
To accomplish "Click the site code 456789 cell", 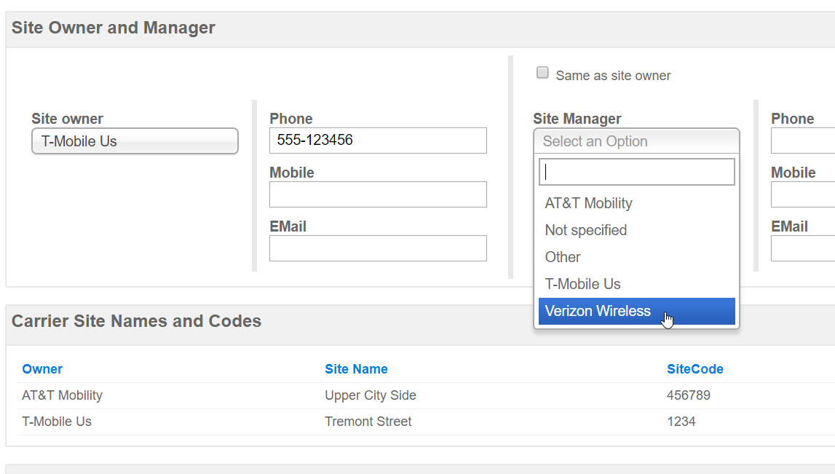I will click(689, 395).
